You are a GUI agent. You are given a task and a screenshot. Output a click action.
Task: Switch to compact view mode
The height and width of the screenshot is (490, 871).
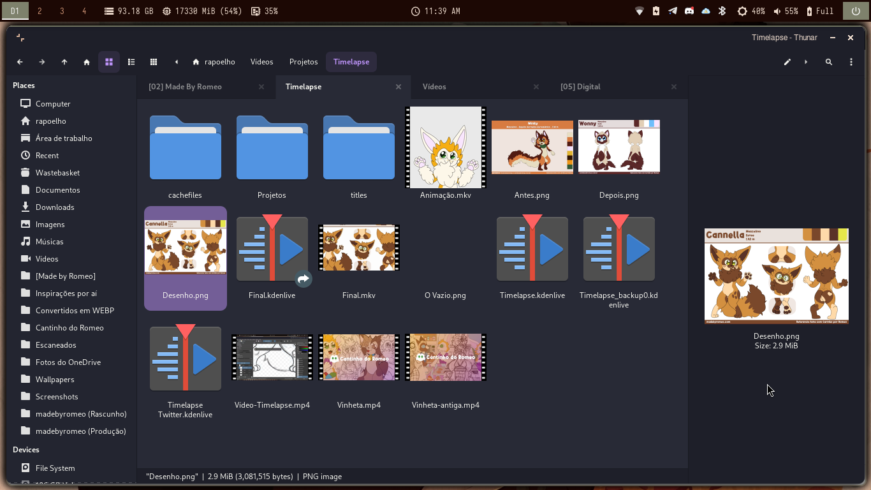click(x=154, y=62)
